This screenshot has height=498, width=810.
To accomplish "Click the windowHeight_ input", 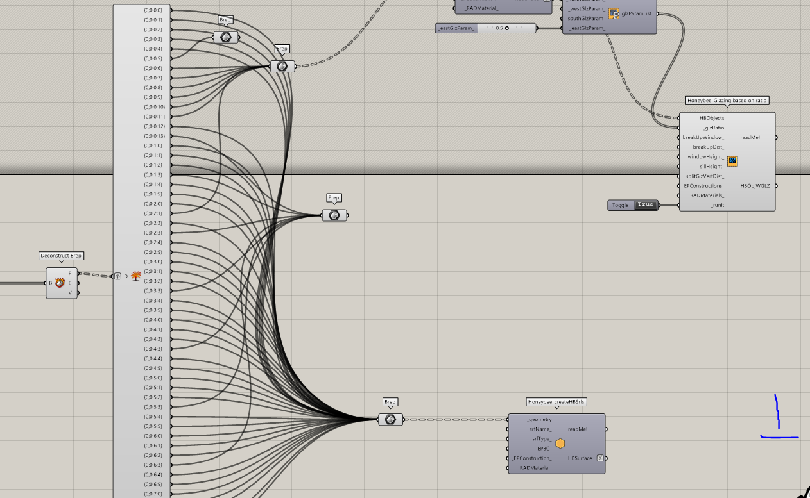I will point(707,156).
